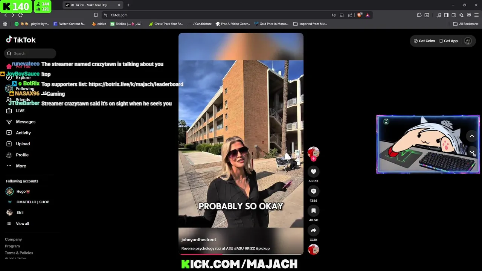Mute the TikTok tab via its speaker icon

(72, 5)
